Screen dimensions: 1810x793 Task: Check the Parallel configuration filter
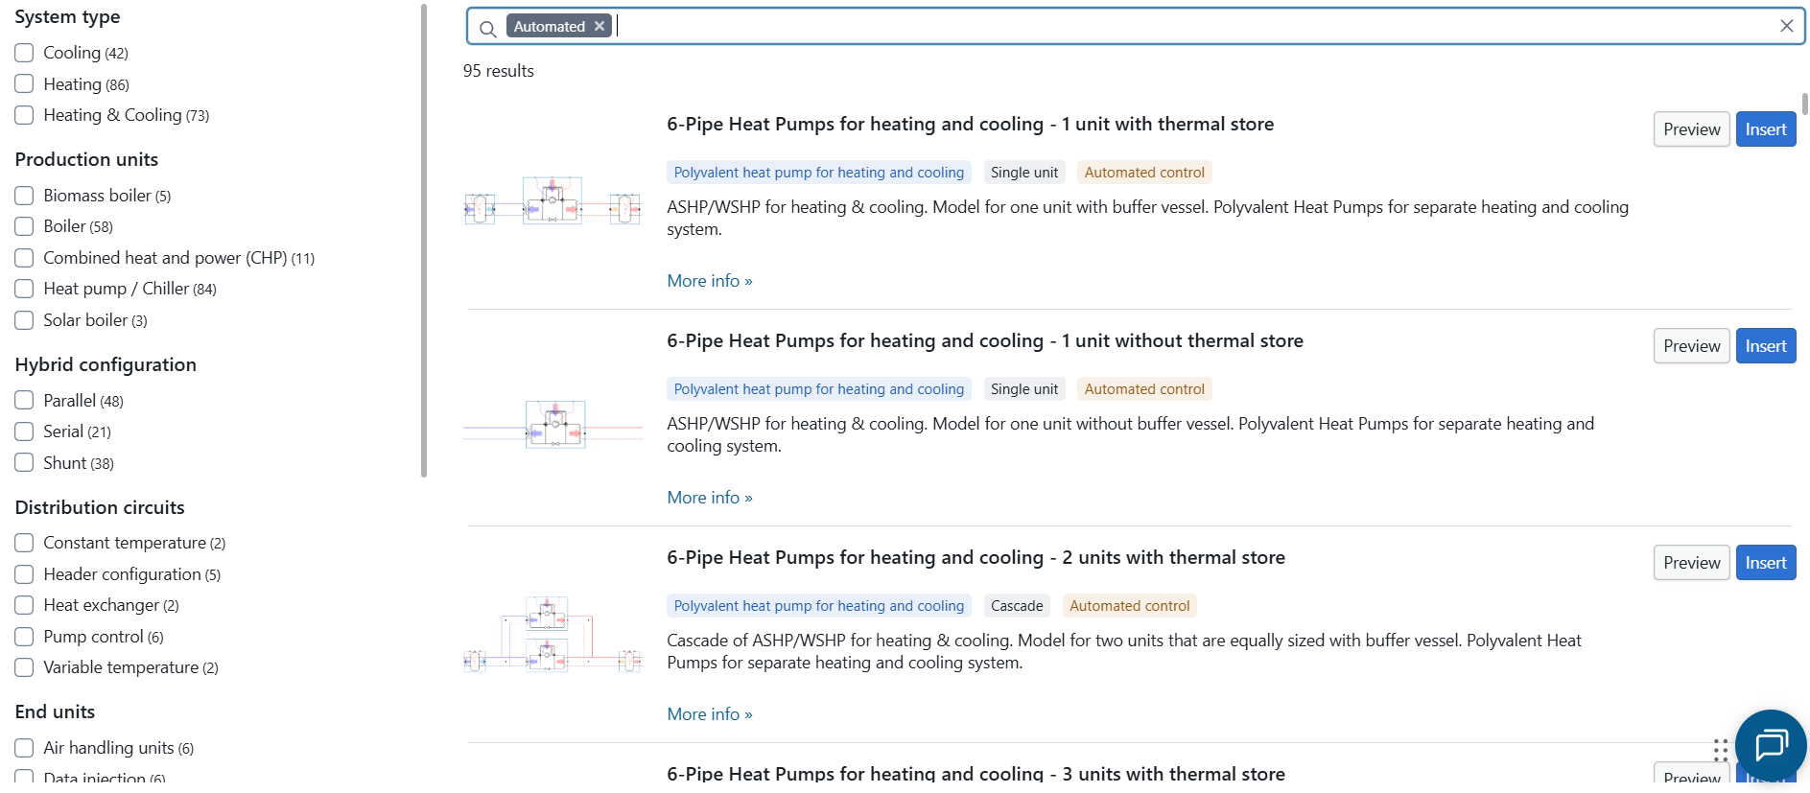tap(24, 401)
